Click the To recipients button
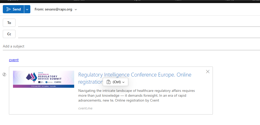 click(9, 23)
